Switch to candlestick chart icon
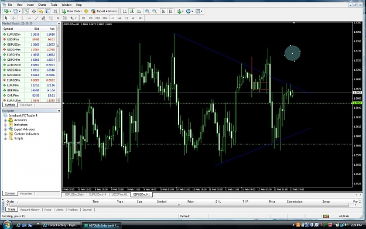This screenshot has width=366, height=229. (132, 11)
